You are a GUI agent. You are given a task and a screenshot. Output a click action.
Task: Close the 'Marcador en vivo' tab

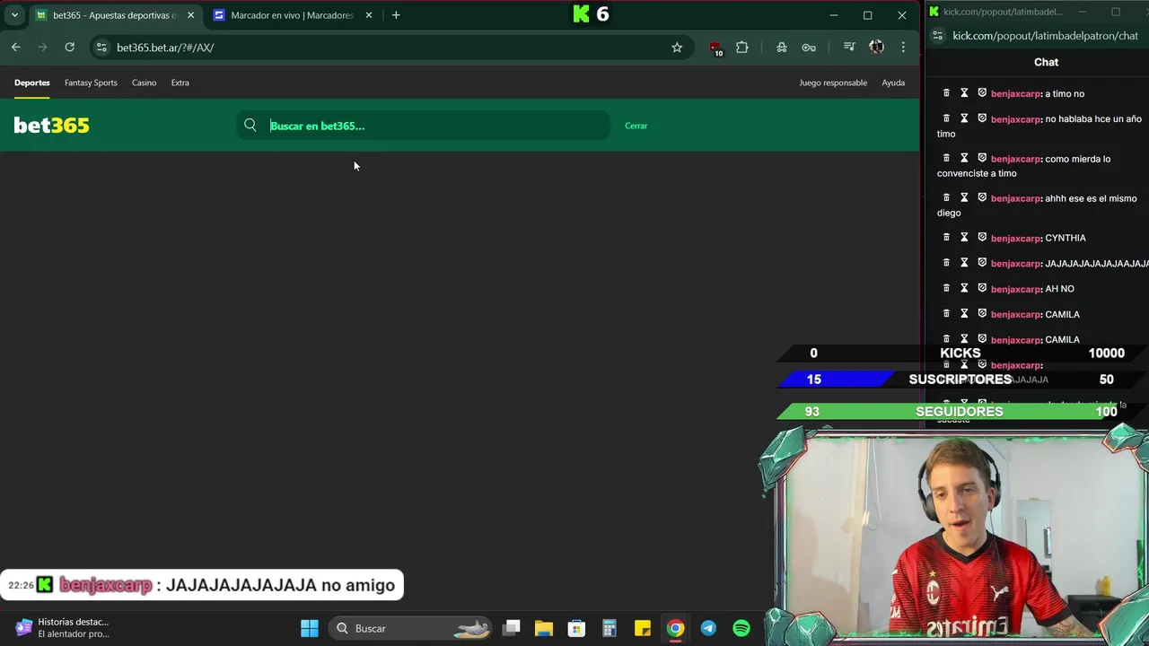coord(368,15)
